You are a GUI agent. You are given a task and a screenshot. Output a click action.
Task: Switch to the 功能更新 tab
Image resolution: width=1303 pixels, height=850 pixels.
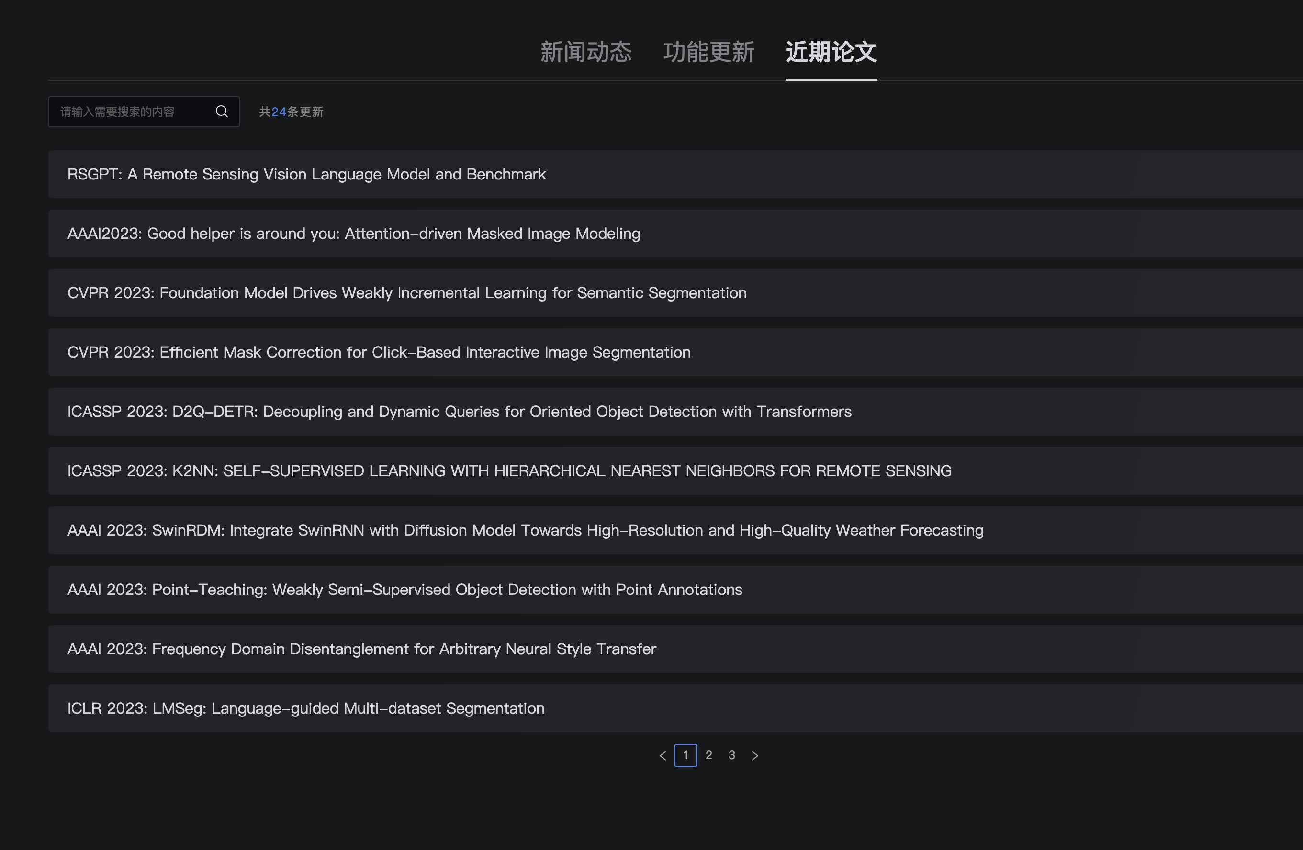(x=709, y=52)
